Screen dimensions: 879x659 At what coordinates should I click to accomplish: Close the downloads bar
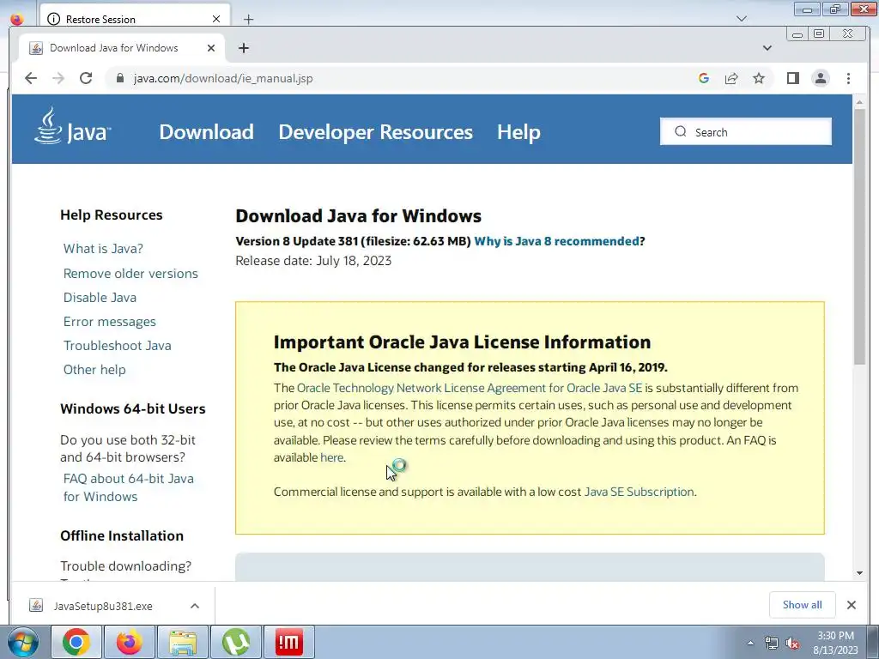(851, 605)
